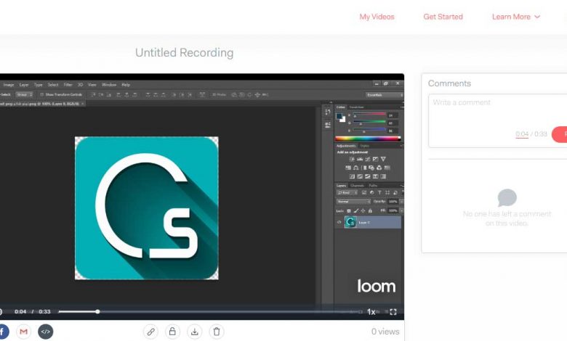Screen dimensions: 567x341
Task: Copy the video link icon
Action: coord(150,332)
